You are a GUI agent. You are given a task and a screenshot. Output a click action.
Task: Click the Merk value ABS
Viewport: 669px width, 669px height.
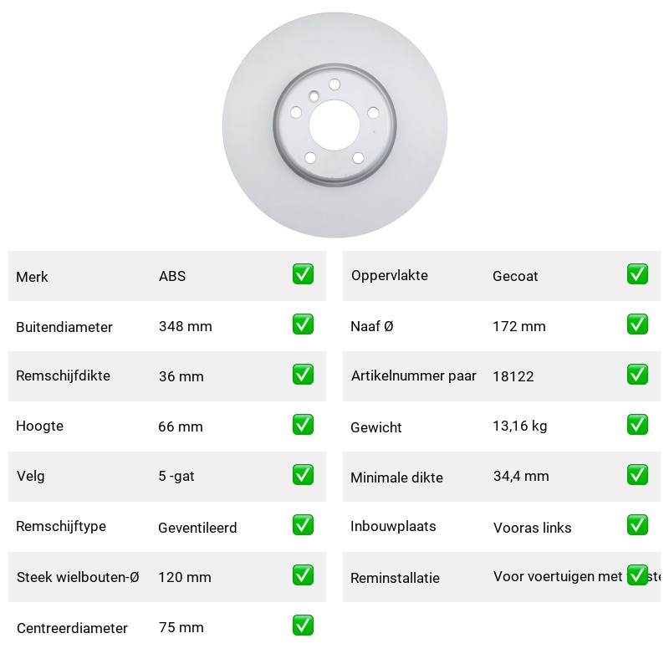[172, 276]
